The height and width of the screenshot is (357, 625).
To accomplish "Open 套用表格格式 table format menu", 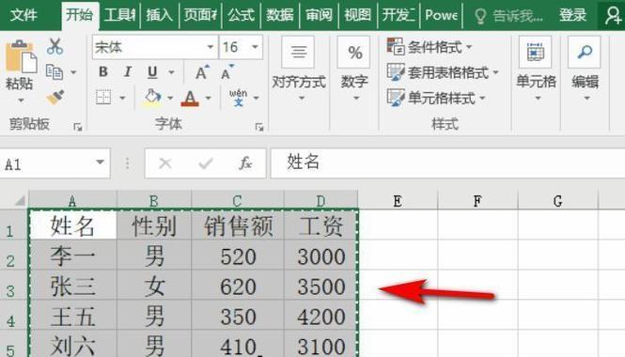I will [443, 72].
